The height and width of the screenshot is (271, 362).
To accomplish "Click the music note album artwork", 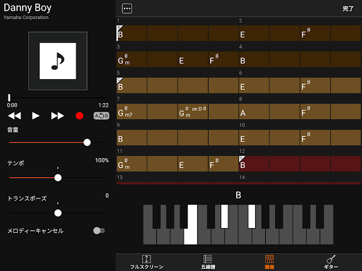I will point(58,61).
